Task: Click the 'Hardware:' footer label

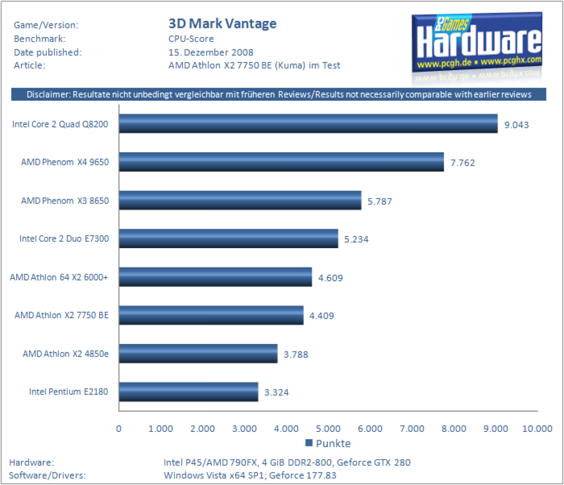Action: (32, 462)
